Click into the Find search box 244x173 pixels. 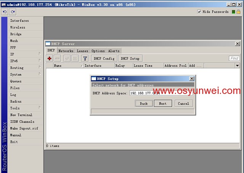[x=234, y=58]
